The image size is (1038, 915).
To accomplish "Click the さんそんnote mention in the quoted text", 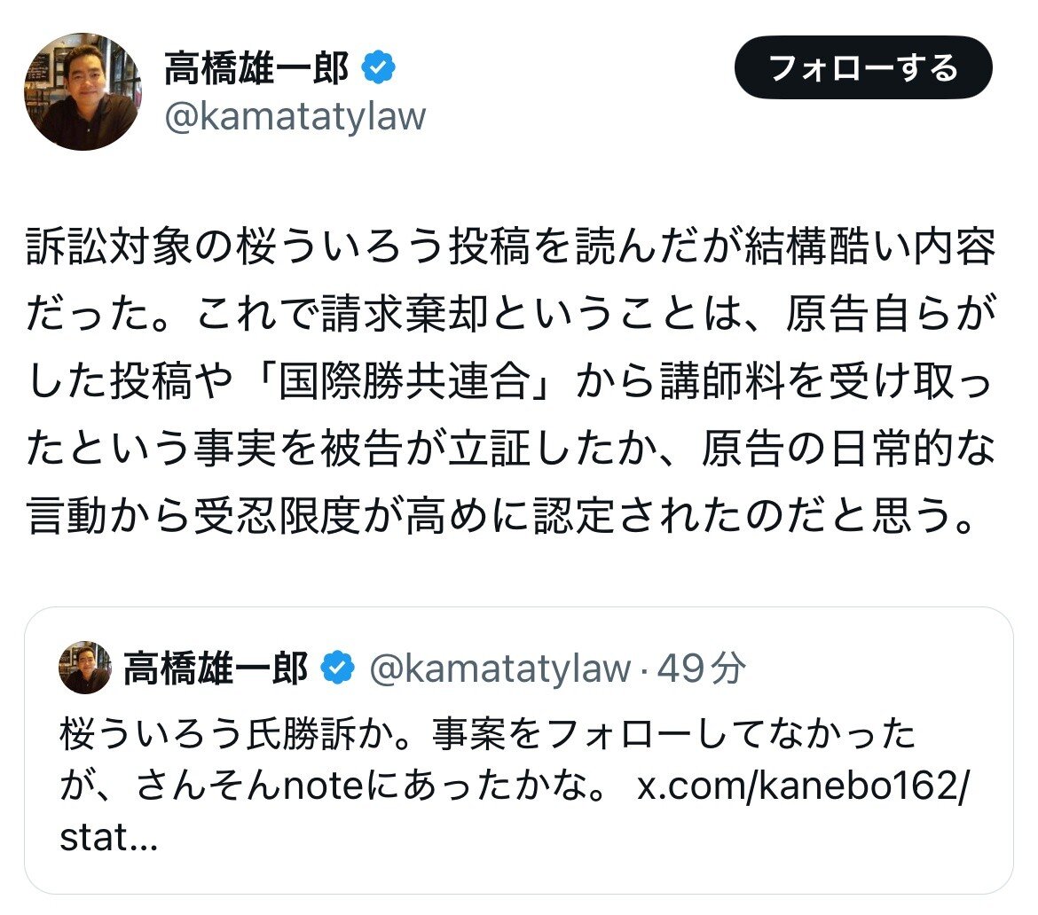I will (249, 786).
